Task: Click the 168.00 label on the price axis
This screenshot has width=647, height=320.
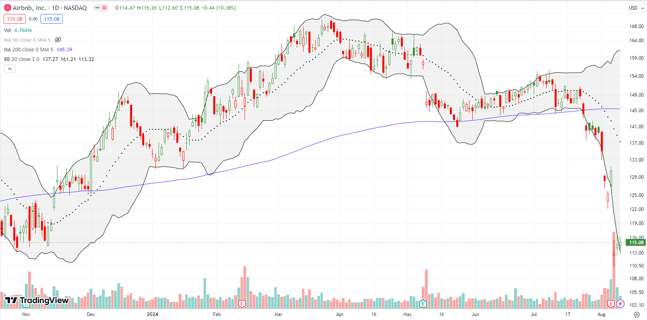Action: tap(637, 26)
